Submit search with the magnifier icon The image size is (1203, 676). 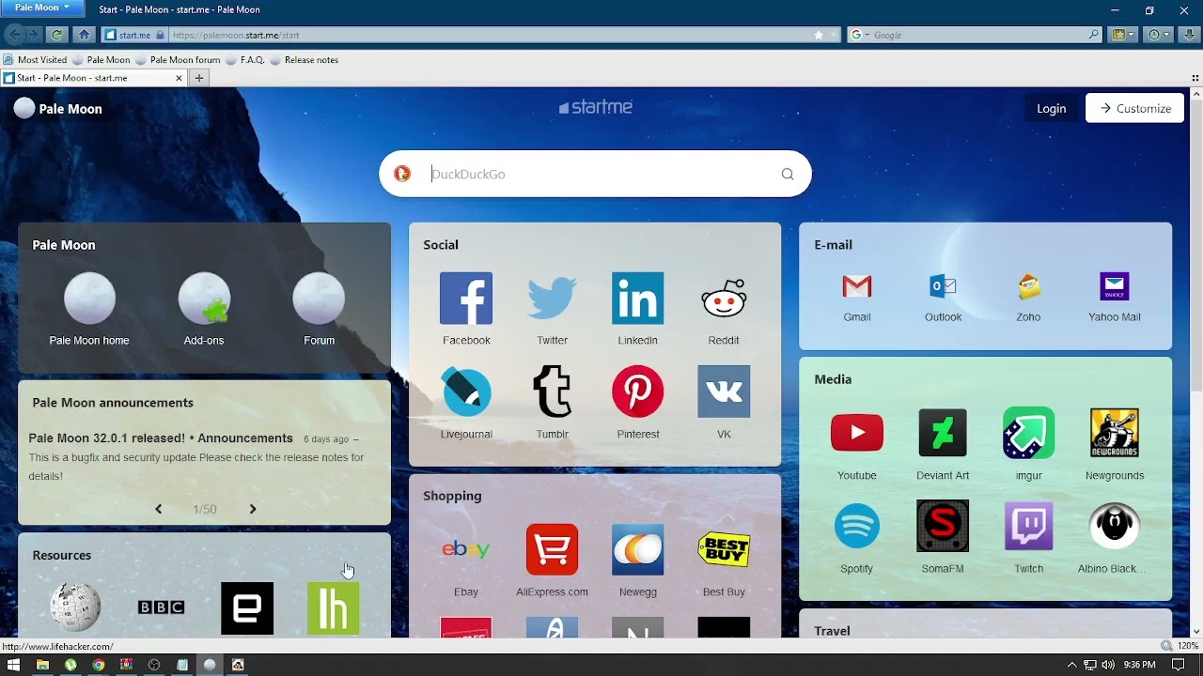tap(788, 174)
